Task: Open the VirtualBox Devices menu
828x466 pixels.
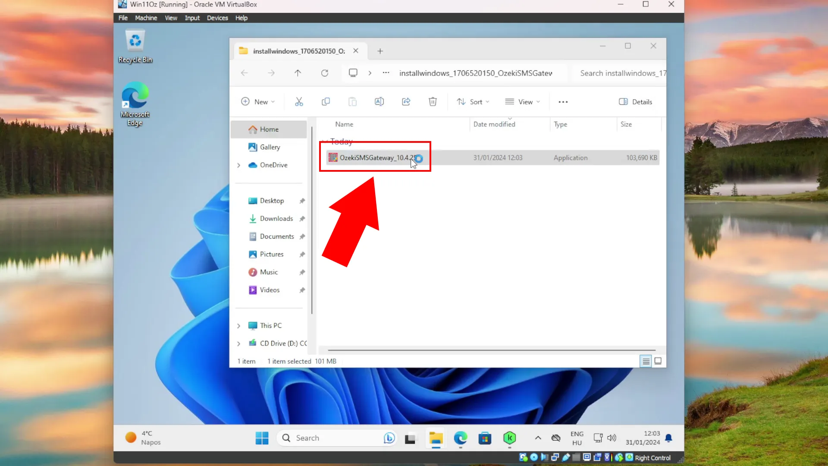Action: click(x=217, y=18)
